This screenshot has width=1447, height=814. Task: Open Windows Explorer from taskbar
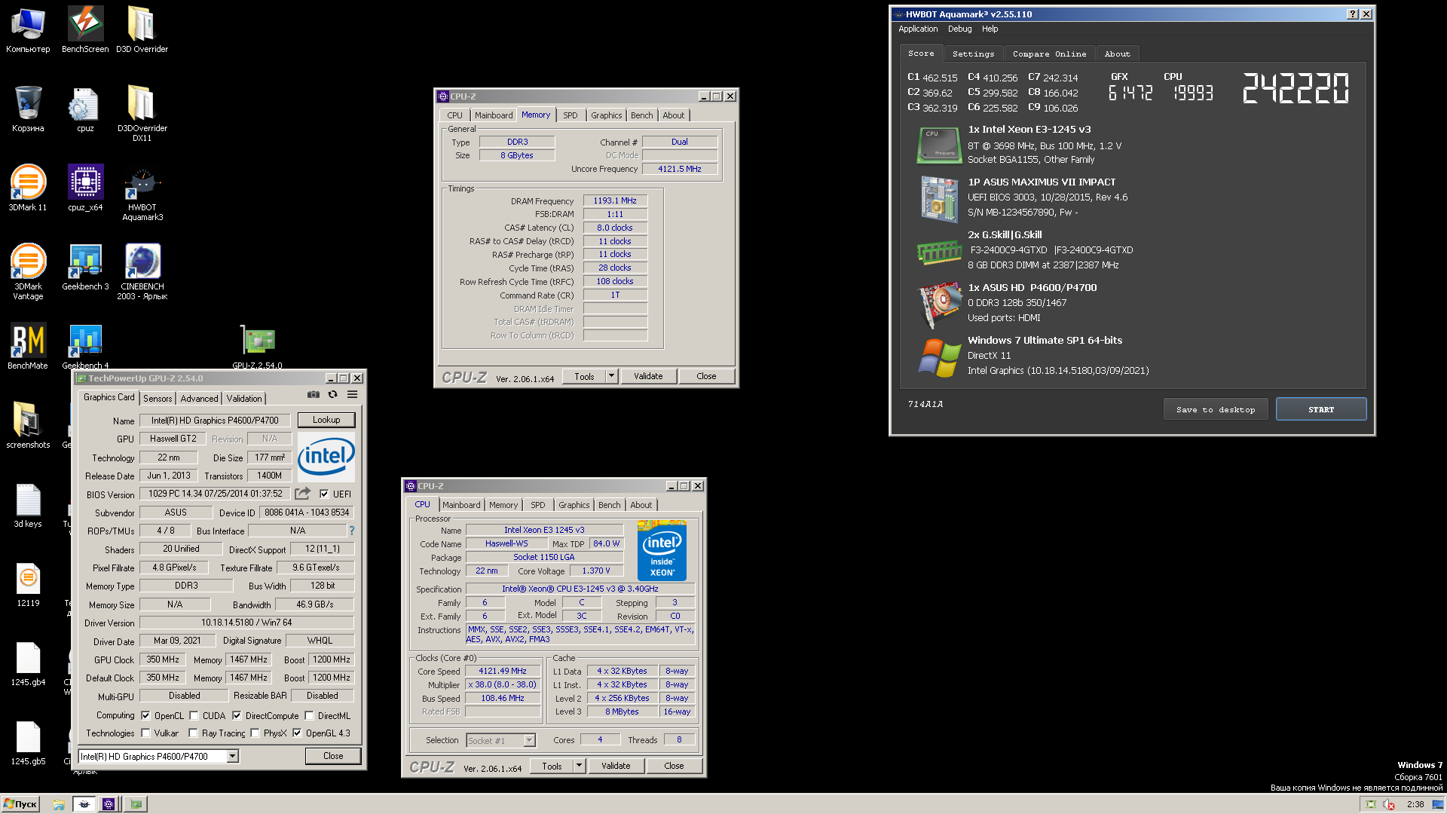59,804
